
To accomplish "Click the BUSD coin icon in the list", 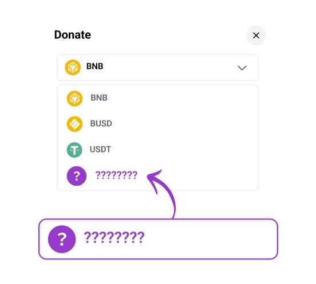I will coord(74,124).
